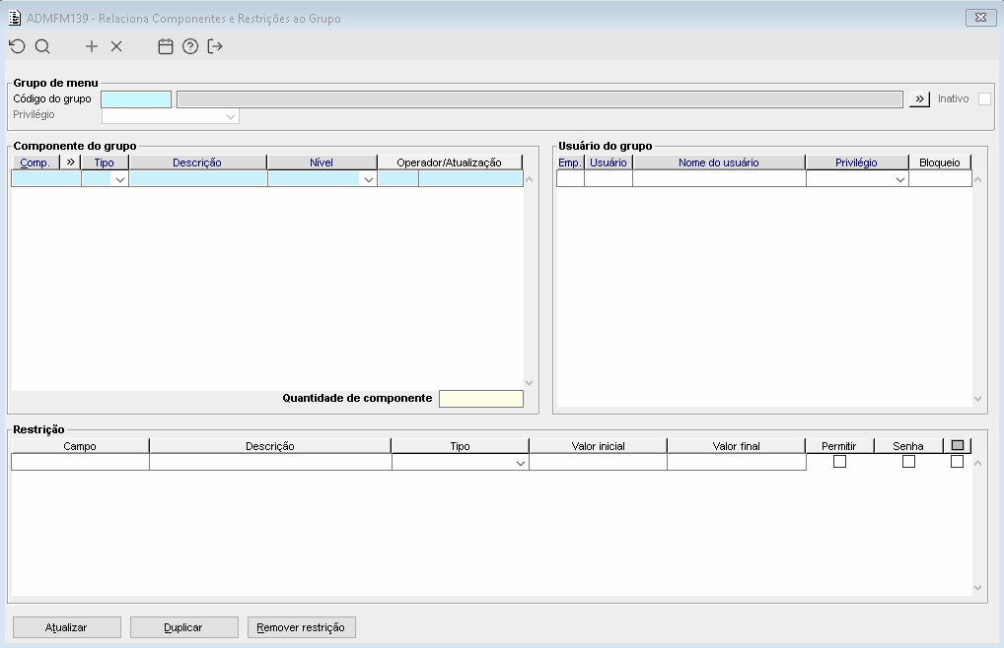Toggle the Inativo checkbox

tap(985, 99)
